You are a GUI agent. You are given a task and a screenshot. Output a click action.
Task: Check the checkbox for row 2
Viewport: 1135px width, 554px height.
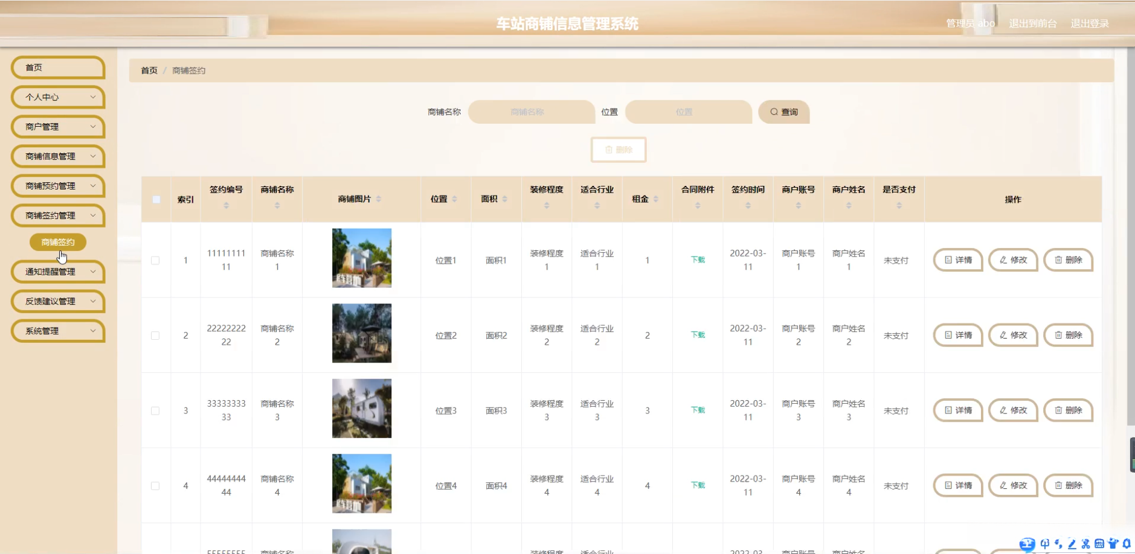(x=155, y=336)
